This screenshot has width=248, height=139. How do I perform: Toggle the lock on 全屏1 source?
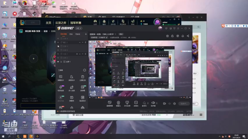(x=61, y=61)
